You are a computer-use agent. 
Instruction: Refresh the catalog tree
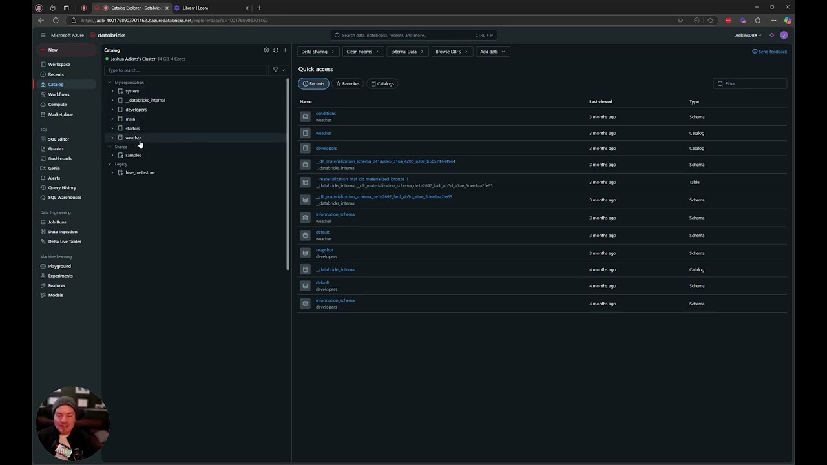(x=276, y=50)
